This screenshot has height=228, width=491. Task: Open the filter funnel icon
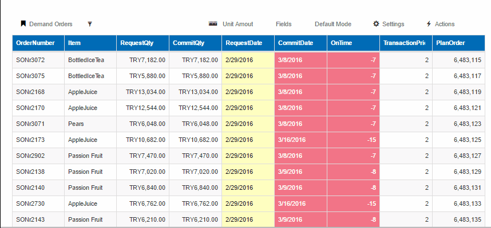(90, 24)
